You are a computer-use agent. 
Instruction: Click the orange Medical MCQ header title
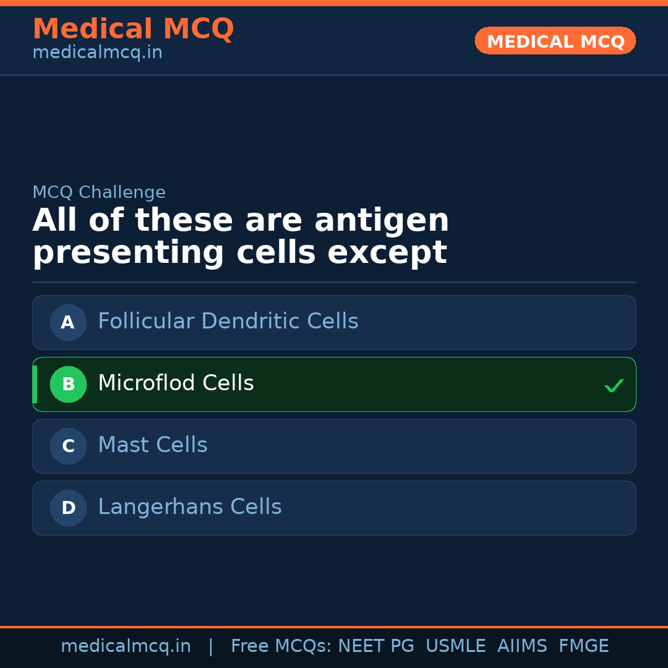point(133,29)
